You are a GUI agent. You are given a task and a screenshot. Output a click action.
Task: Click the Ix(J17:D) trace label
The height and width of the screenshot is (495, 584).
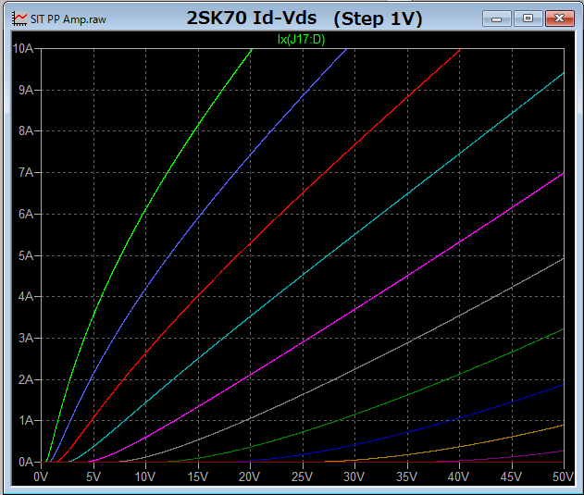[302, 39]
